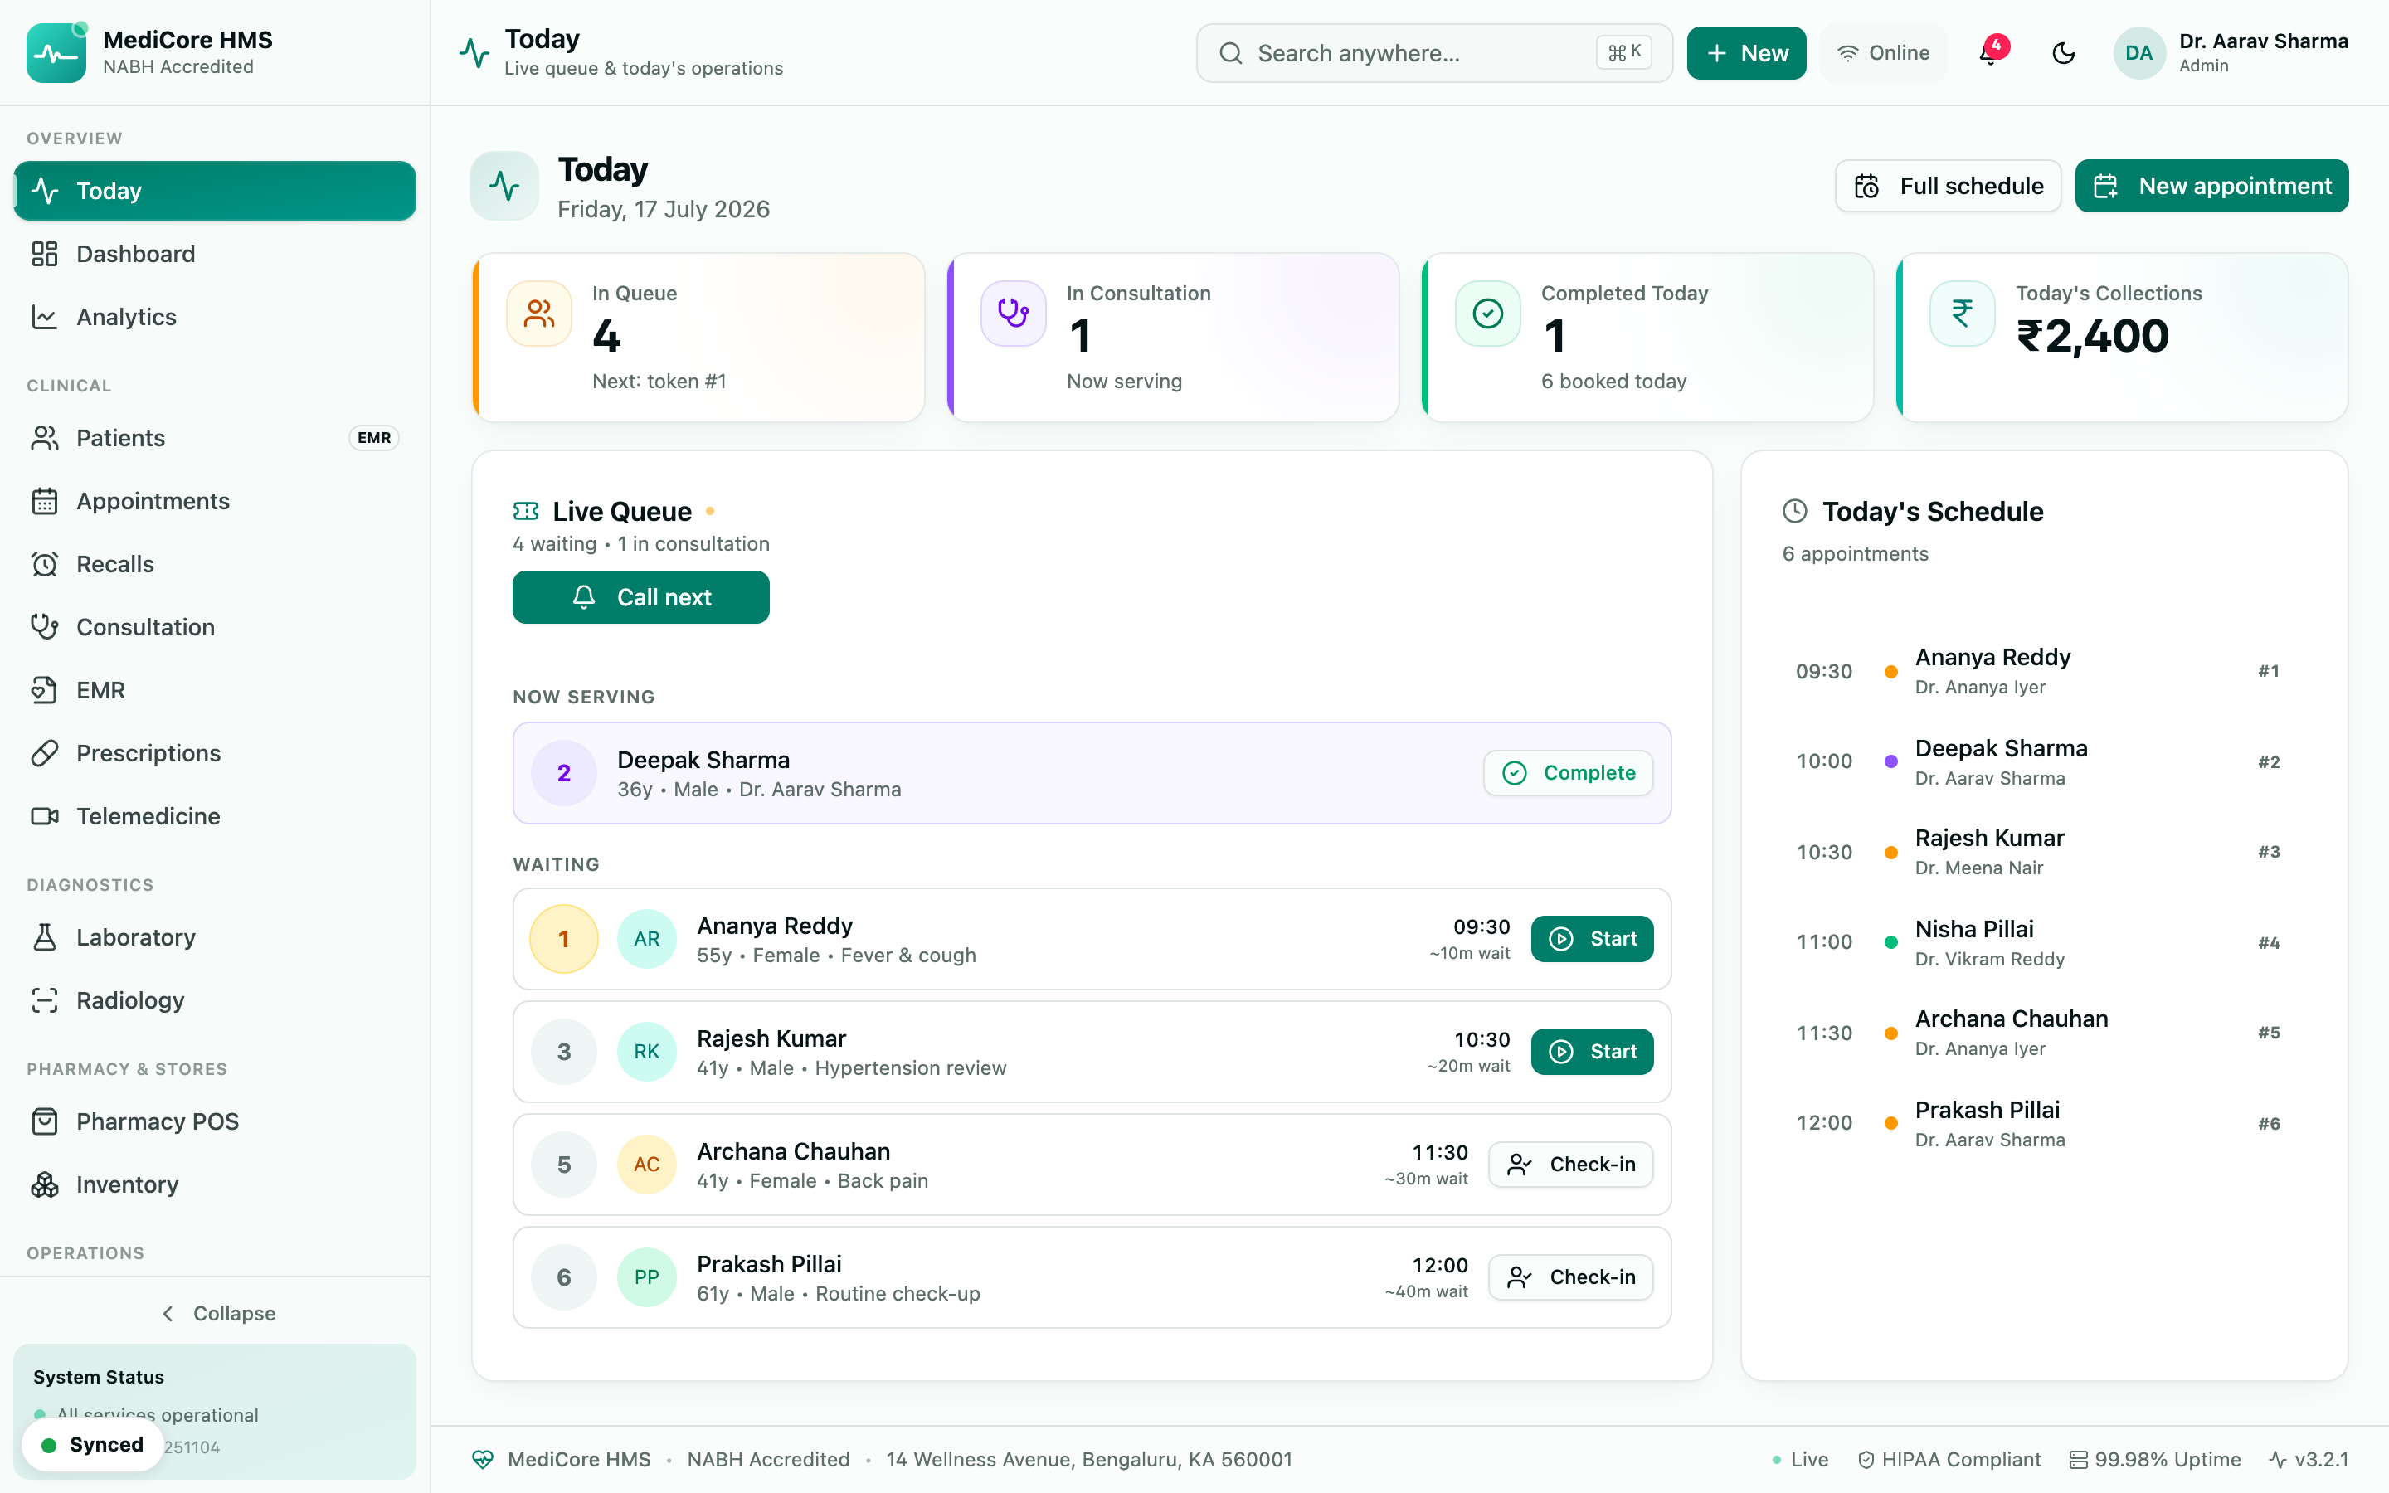Go to EMR in the sidebar
This screenshot has height=1493, width=2389.
click(x=215, y=690)
